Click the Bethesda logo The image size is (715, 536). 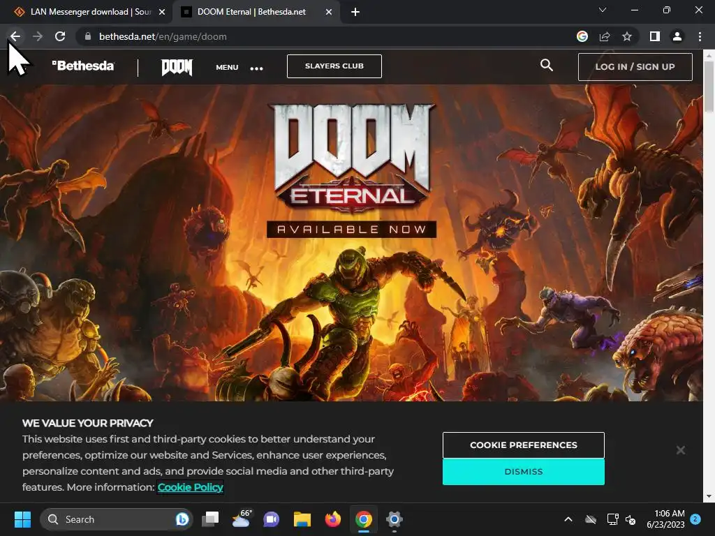83,66
